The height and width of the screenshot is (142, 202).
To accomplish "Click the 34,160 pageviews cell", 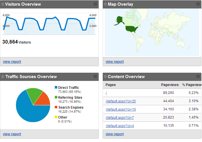I will (168, 109).
